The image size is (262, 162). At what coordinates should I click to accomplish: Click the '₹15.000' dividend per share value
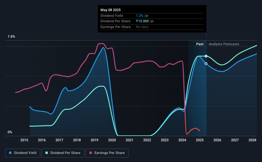point(142,21)
